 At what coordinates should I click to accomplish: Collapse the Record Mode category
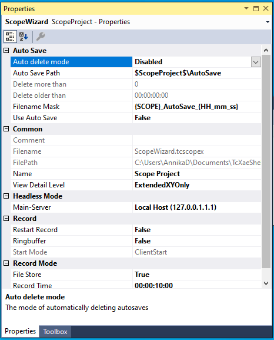(x=6, y=263)
